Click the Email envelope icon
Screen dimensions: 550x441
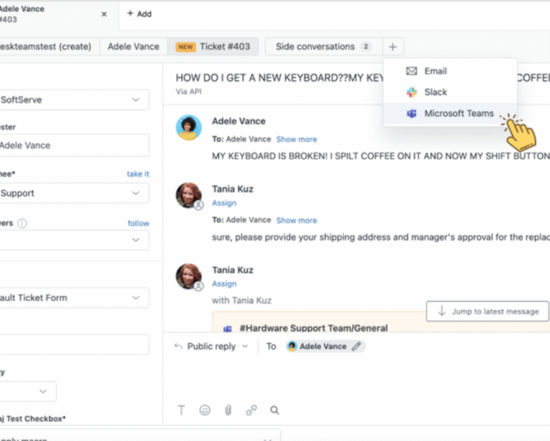click(x=412, y=71)
